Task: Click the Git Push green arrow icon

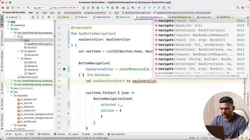Action: [154, 8]
